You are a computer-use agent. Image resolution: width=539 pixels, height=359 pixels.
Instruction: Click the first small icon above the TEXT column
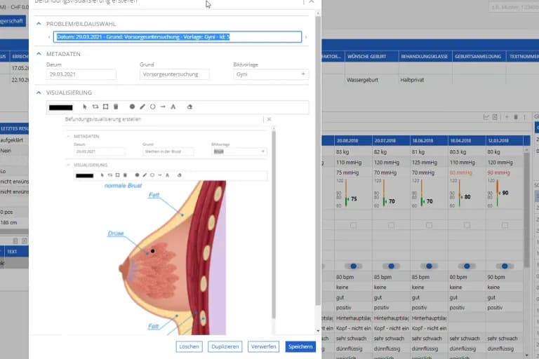point(15,241)
